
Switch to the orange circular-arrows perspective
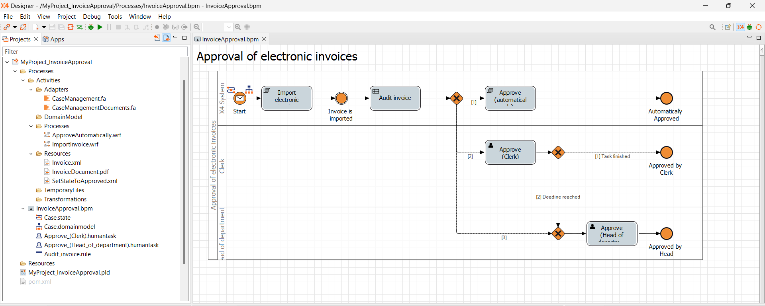pos(759,27)
